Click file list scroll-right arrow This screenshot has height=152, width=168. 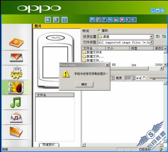[162, 68]
